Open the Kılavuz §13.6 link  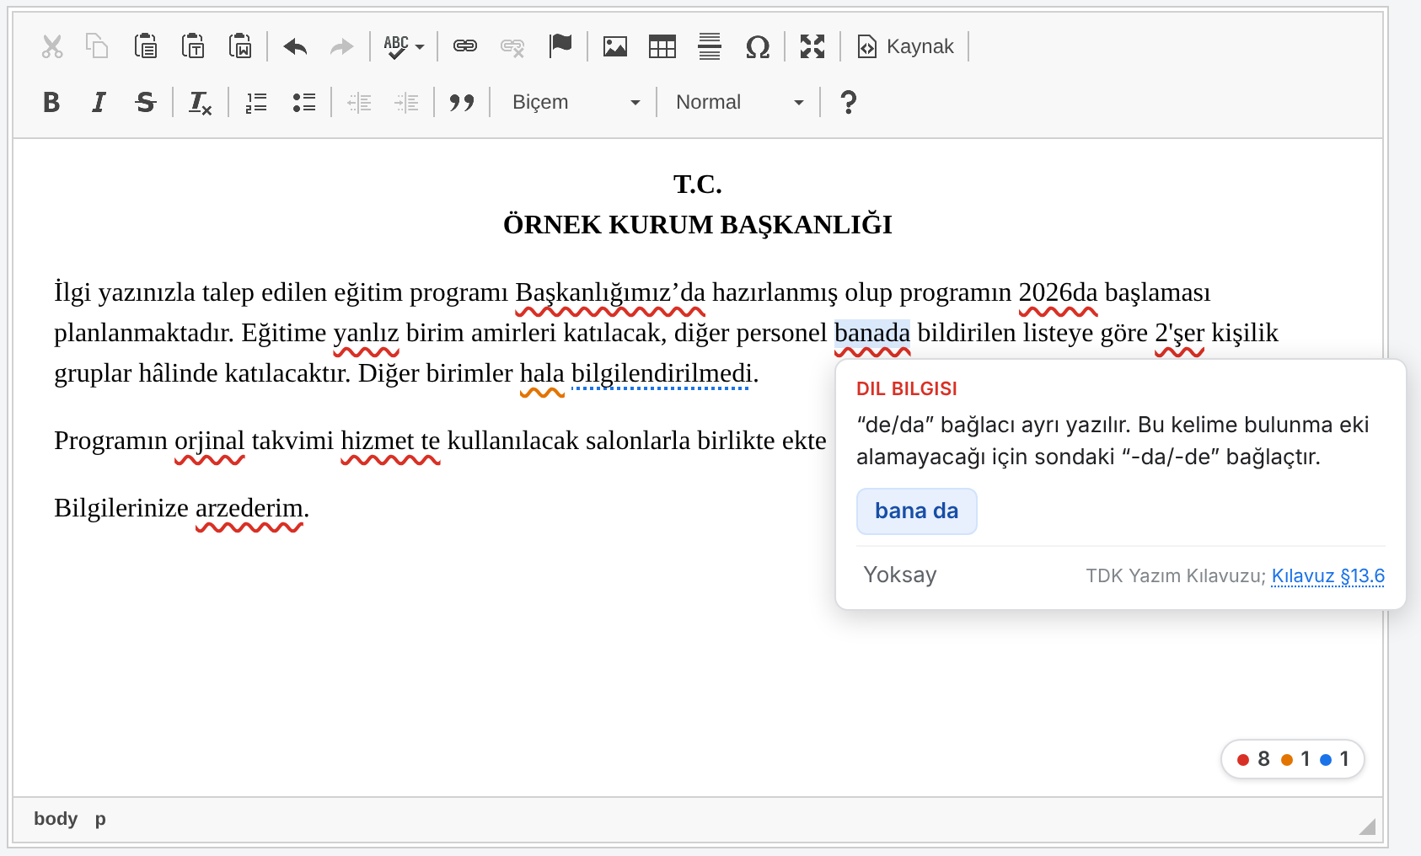pos(1327,575)
